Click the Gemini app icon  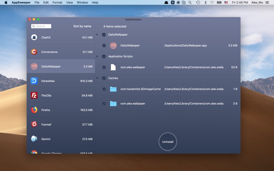point(34,139)
